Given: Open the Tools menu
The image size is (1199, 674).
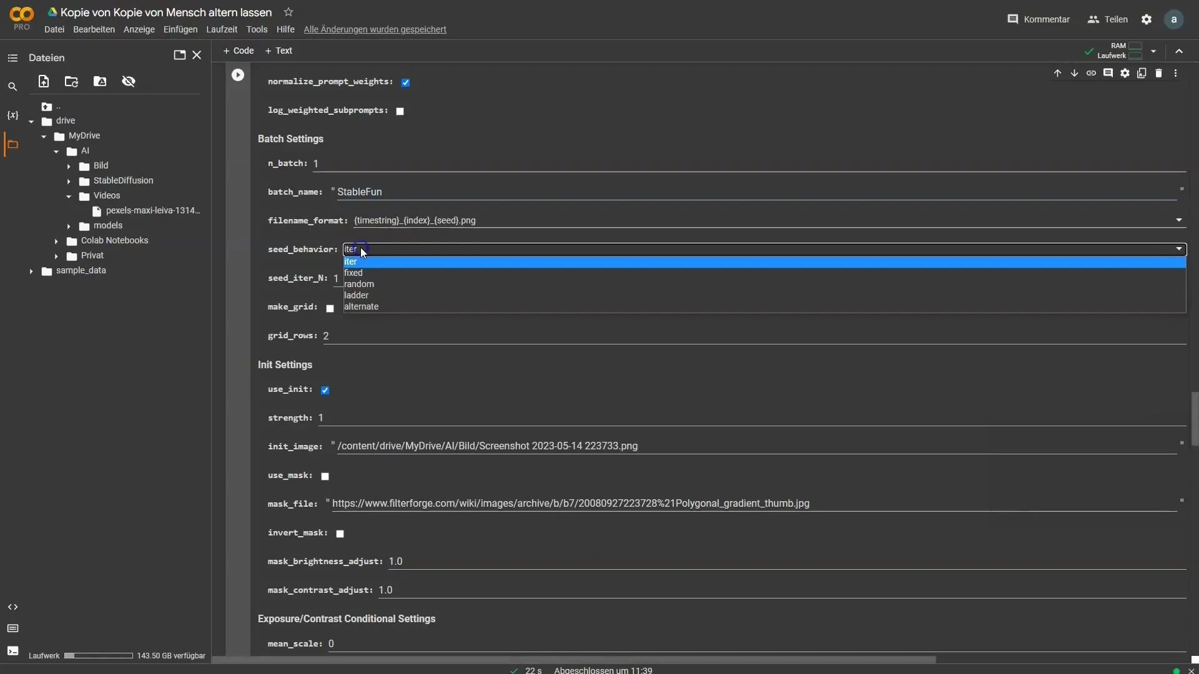Looking at the screenshot, I should click(x=257, y=29).
